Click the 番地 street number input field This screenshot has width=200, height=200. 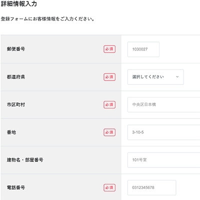[164, 132]
